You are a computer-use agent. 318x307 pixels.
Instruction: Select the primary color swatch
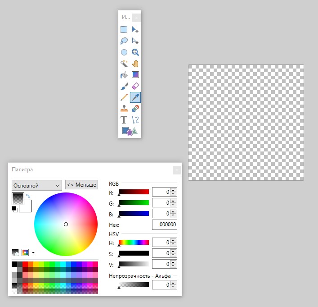click(18, 199)
